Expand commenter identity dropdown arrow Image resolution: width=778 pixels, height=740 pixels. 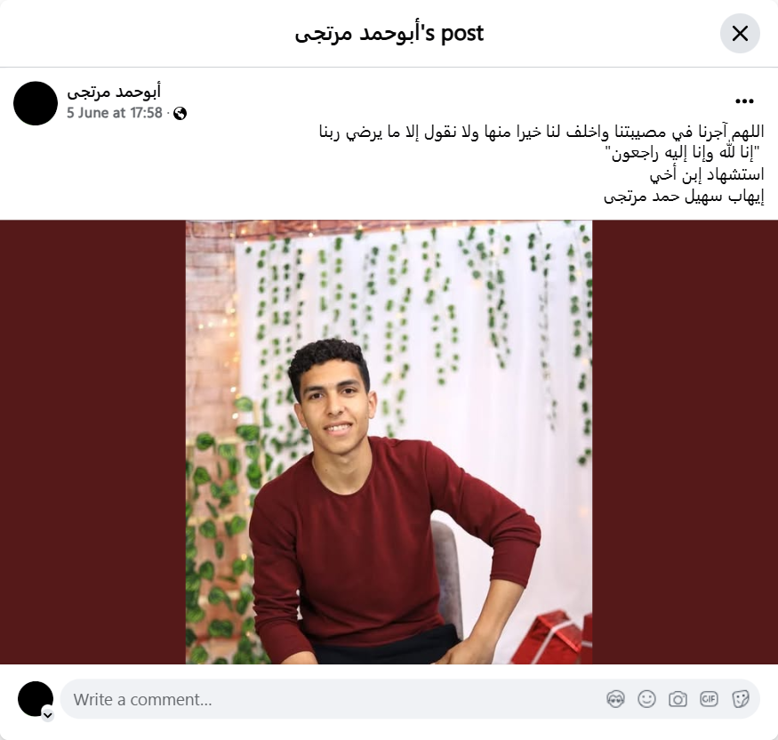click(x=48, y=715)
